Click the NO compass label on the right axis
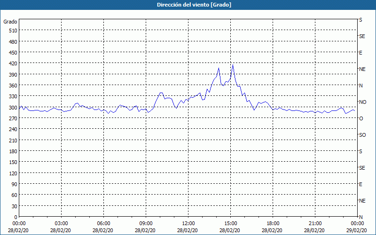This screenshot has height=235, width=376. 362,102
